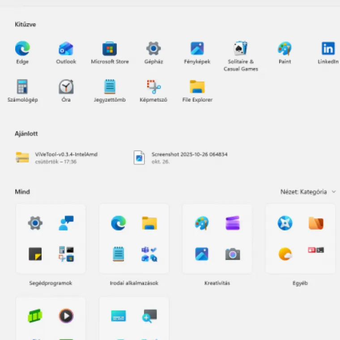Open Microsoft Store
This screenshot has width=340, height=340.
coord(110,53)
